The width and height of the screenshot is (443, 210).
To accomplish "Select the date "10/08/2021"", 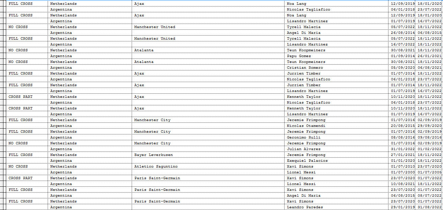I will [x=403, y=184].
